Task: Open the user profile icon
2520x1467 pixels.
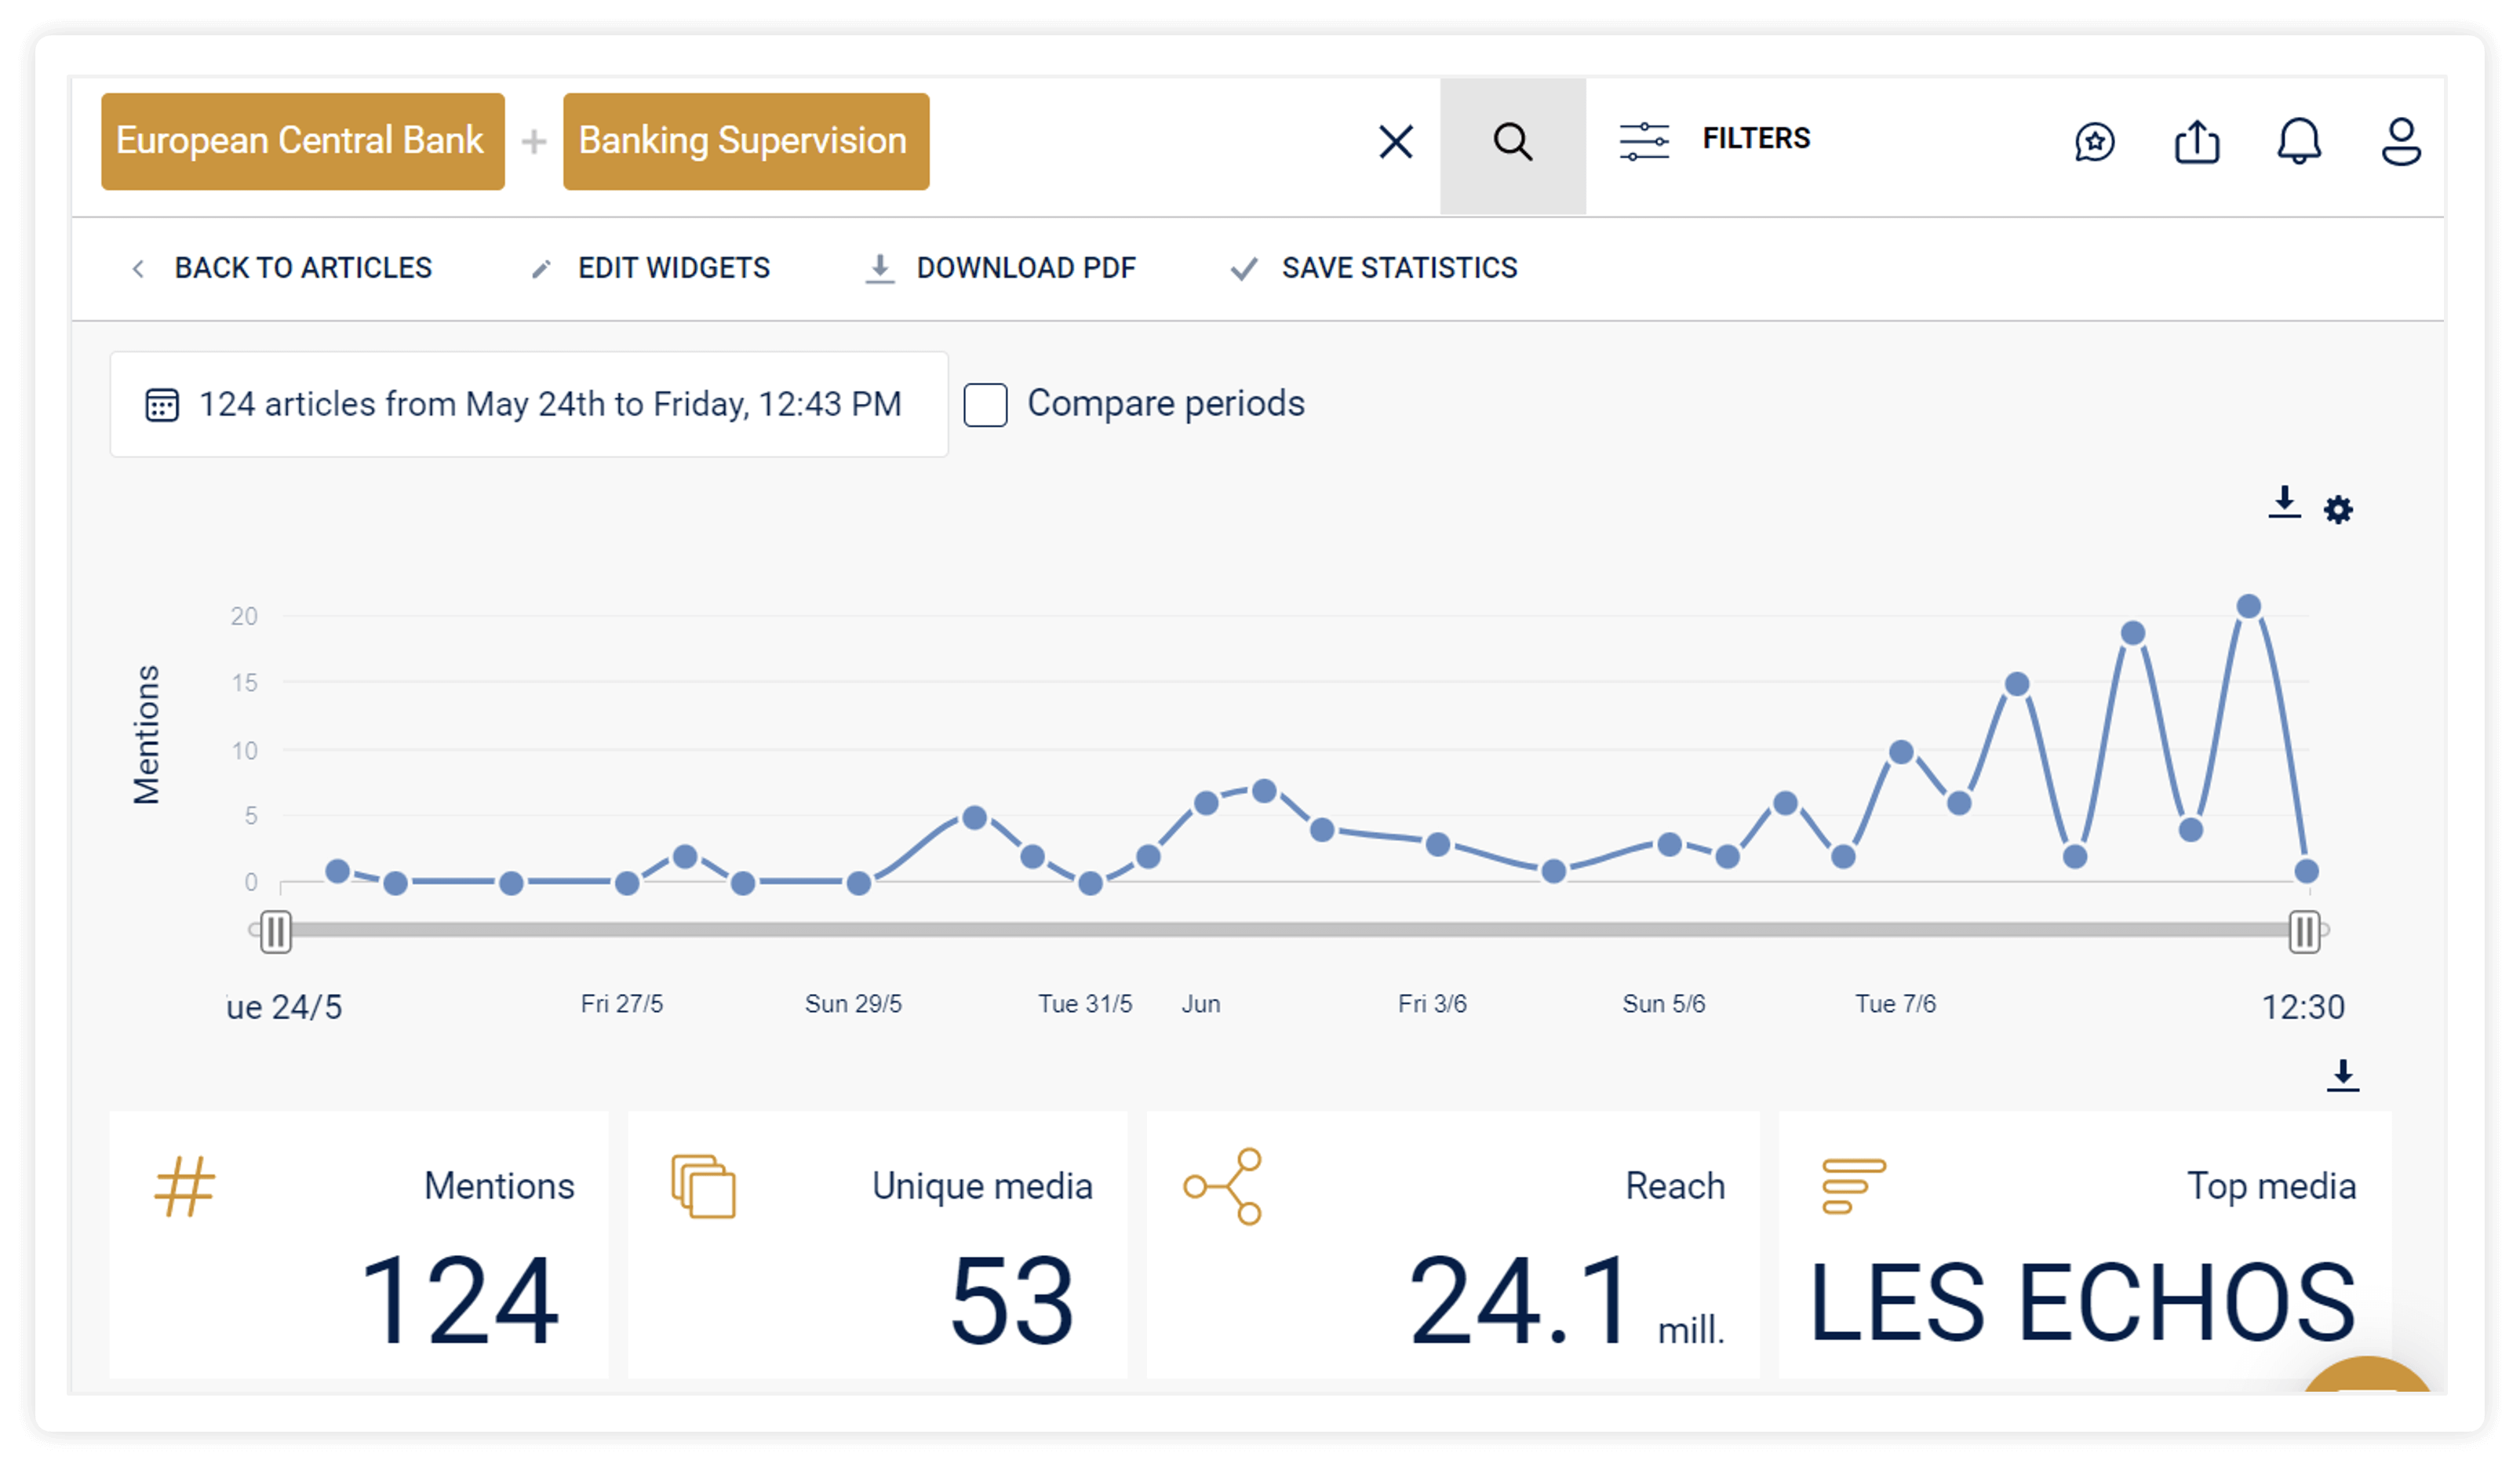Action: point(2400,141)
